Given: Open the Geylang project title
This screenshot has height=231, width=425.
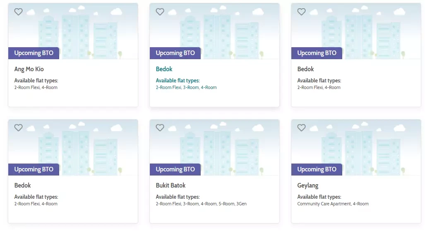Looking at the screenshot, I should tap(307, 186).
